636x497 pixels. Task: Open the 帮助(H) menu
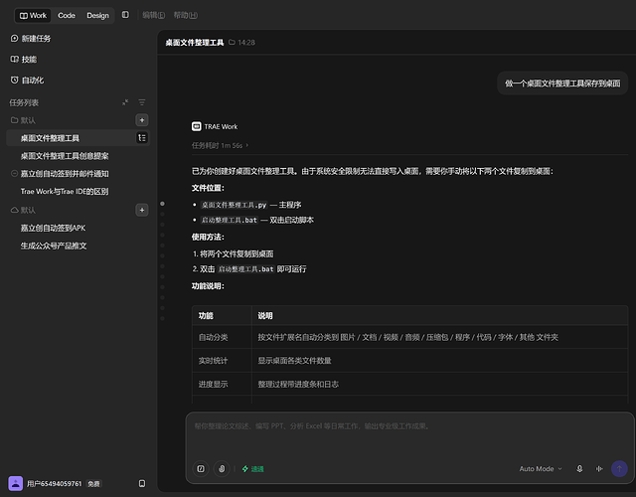[186, 15]
